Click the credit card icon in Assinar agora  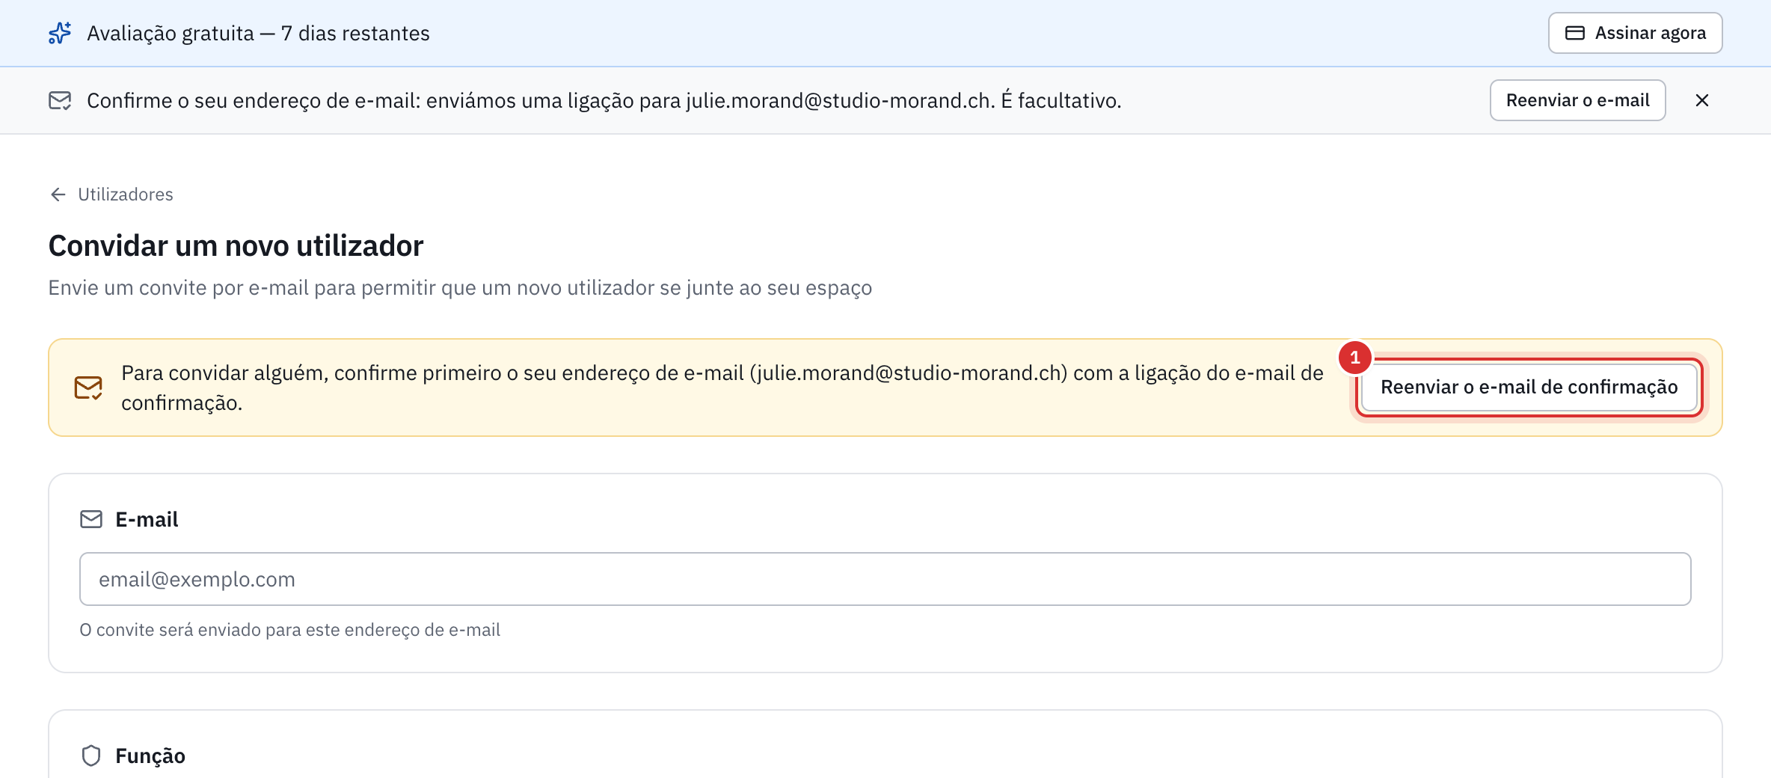[x=1575, y=33]
